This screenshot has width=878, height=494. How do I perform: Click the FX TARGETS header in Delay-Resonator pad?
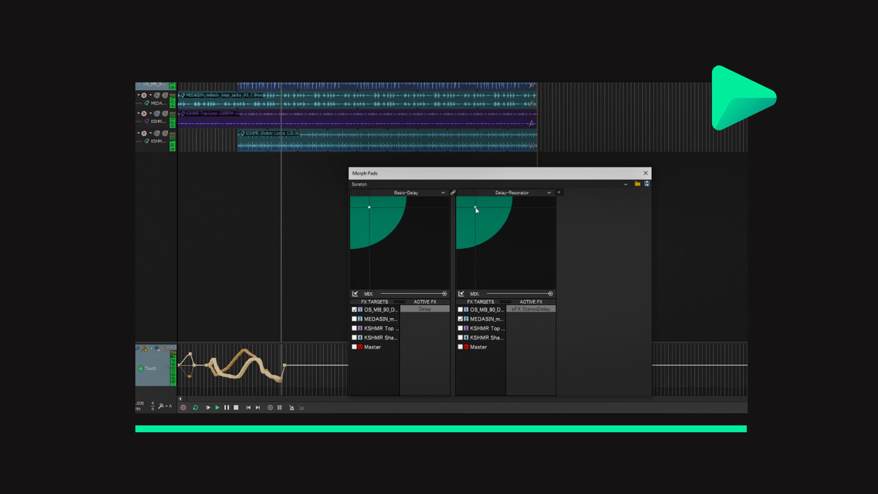[481, 302]
